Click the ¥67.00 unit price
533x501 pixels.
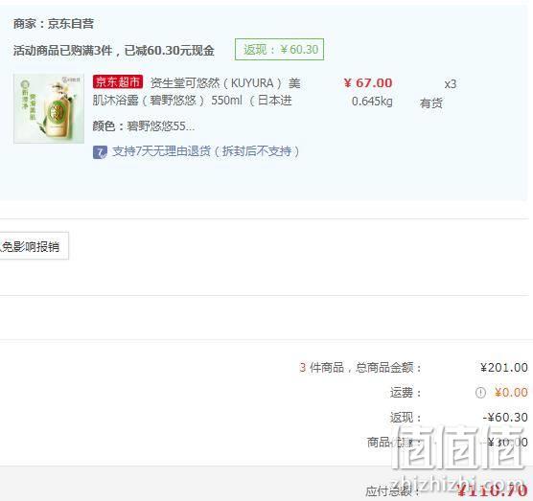368,83
